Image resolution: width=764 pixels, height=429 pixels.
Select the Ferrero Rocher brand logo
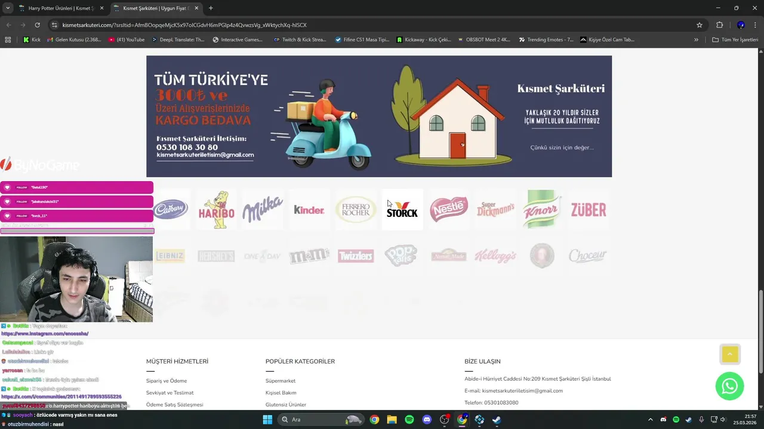tap(356, 210)
